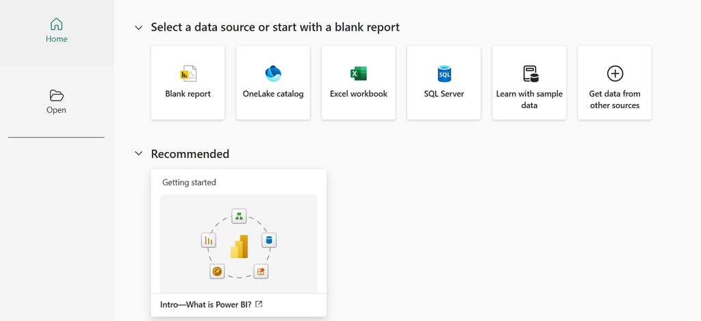Collapse the Recommended section chevron

[x=139, y=154]
